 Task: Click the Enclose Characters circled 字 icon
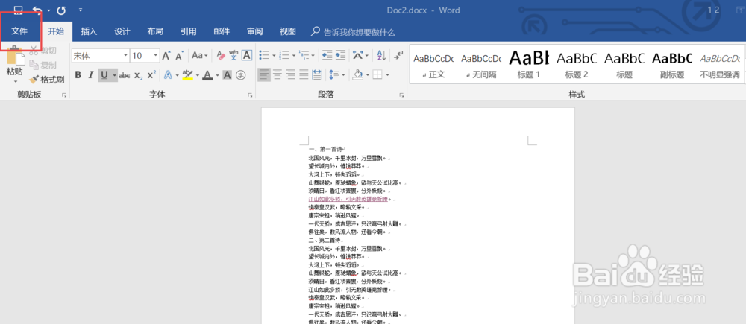[x=241, y=75]
